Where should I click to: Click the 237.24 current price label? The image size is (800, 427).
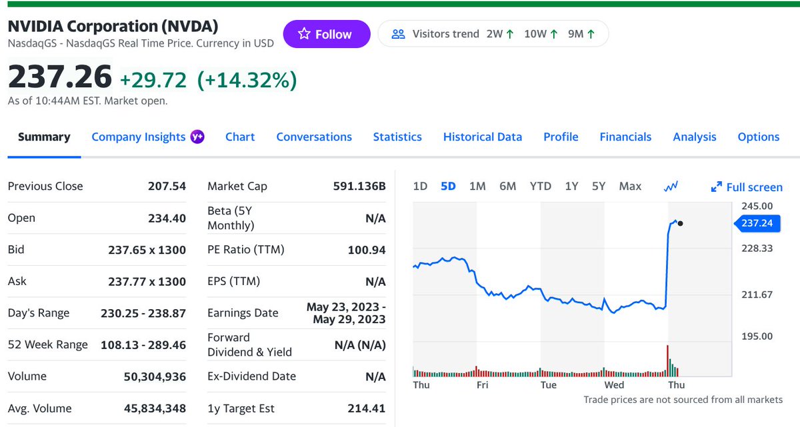(x=757, y=223)
